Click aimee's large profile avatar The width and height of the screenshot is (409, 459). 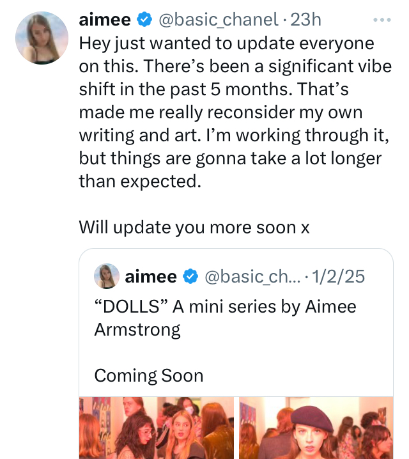42,38
